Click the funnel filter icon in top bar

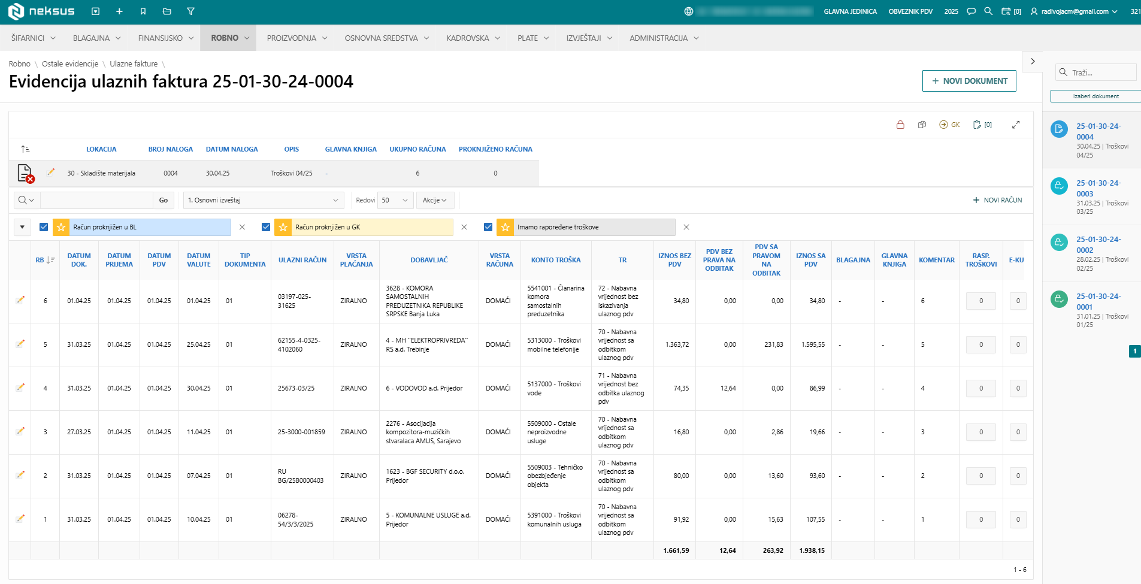coord(190,11)
